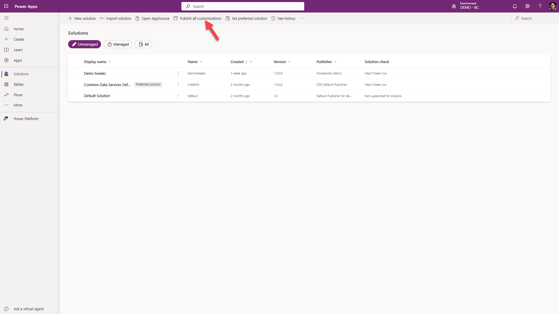Open notifications from the bell icon
559x314 pixels.
pyautogui.click(x=514, y=6)
